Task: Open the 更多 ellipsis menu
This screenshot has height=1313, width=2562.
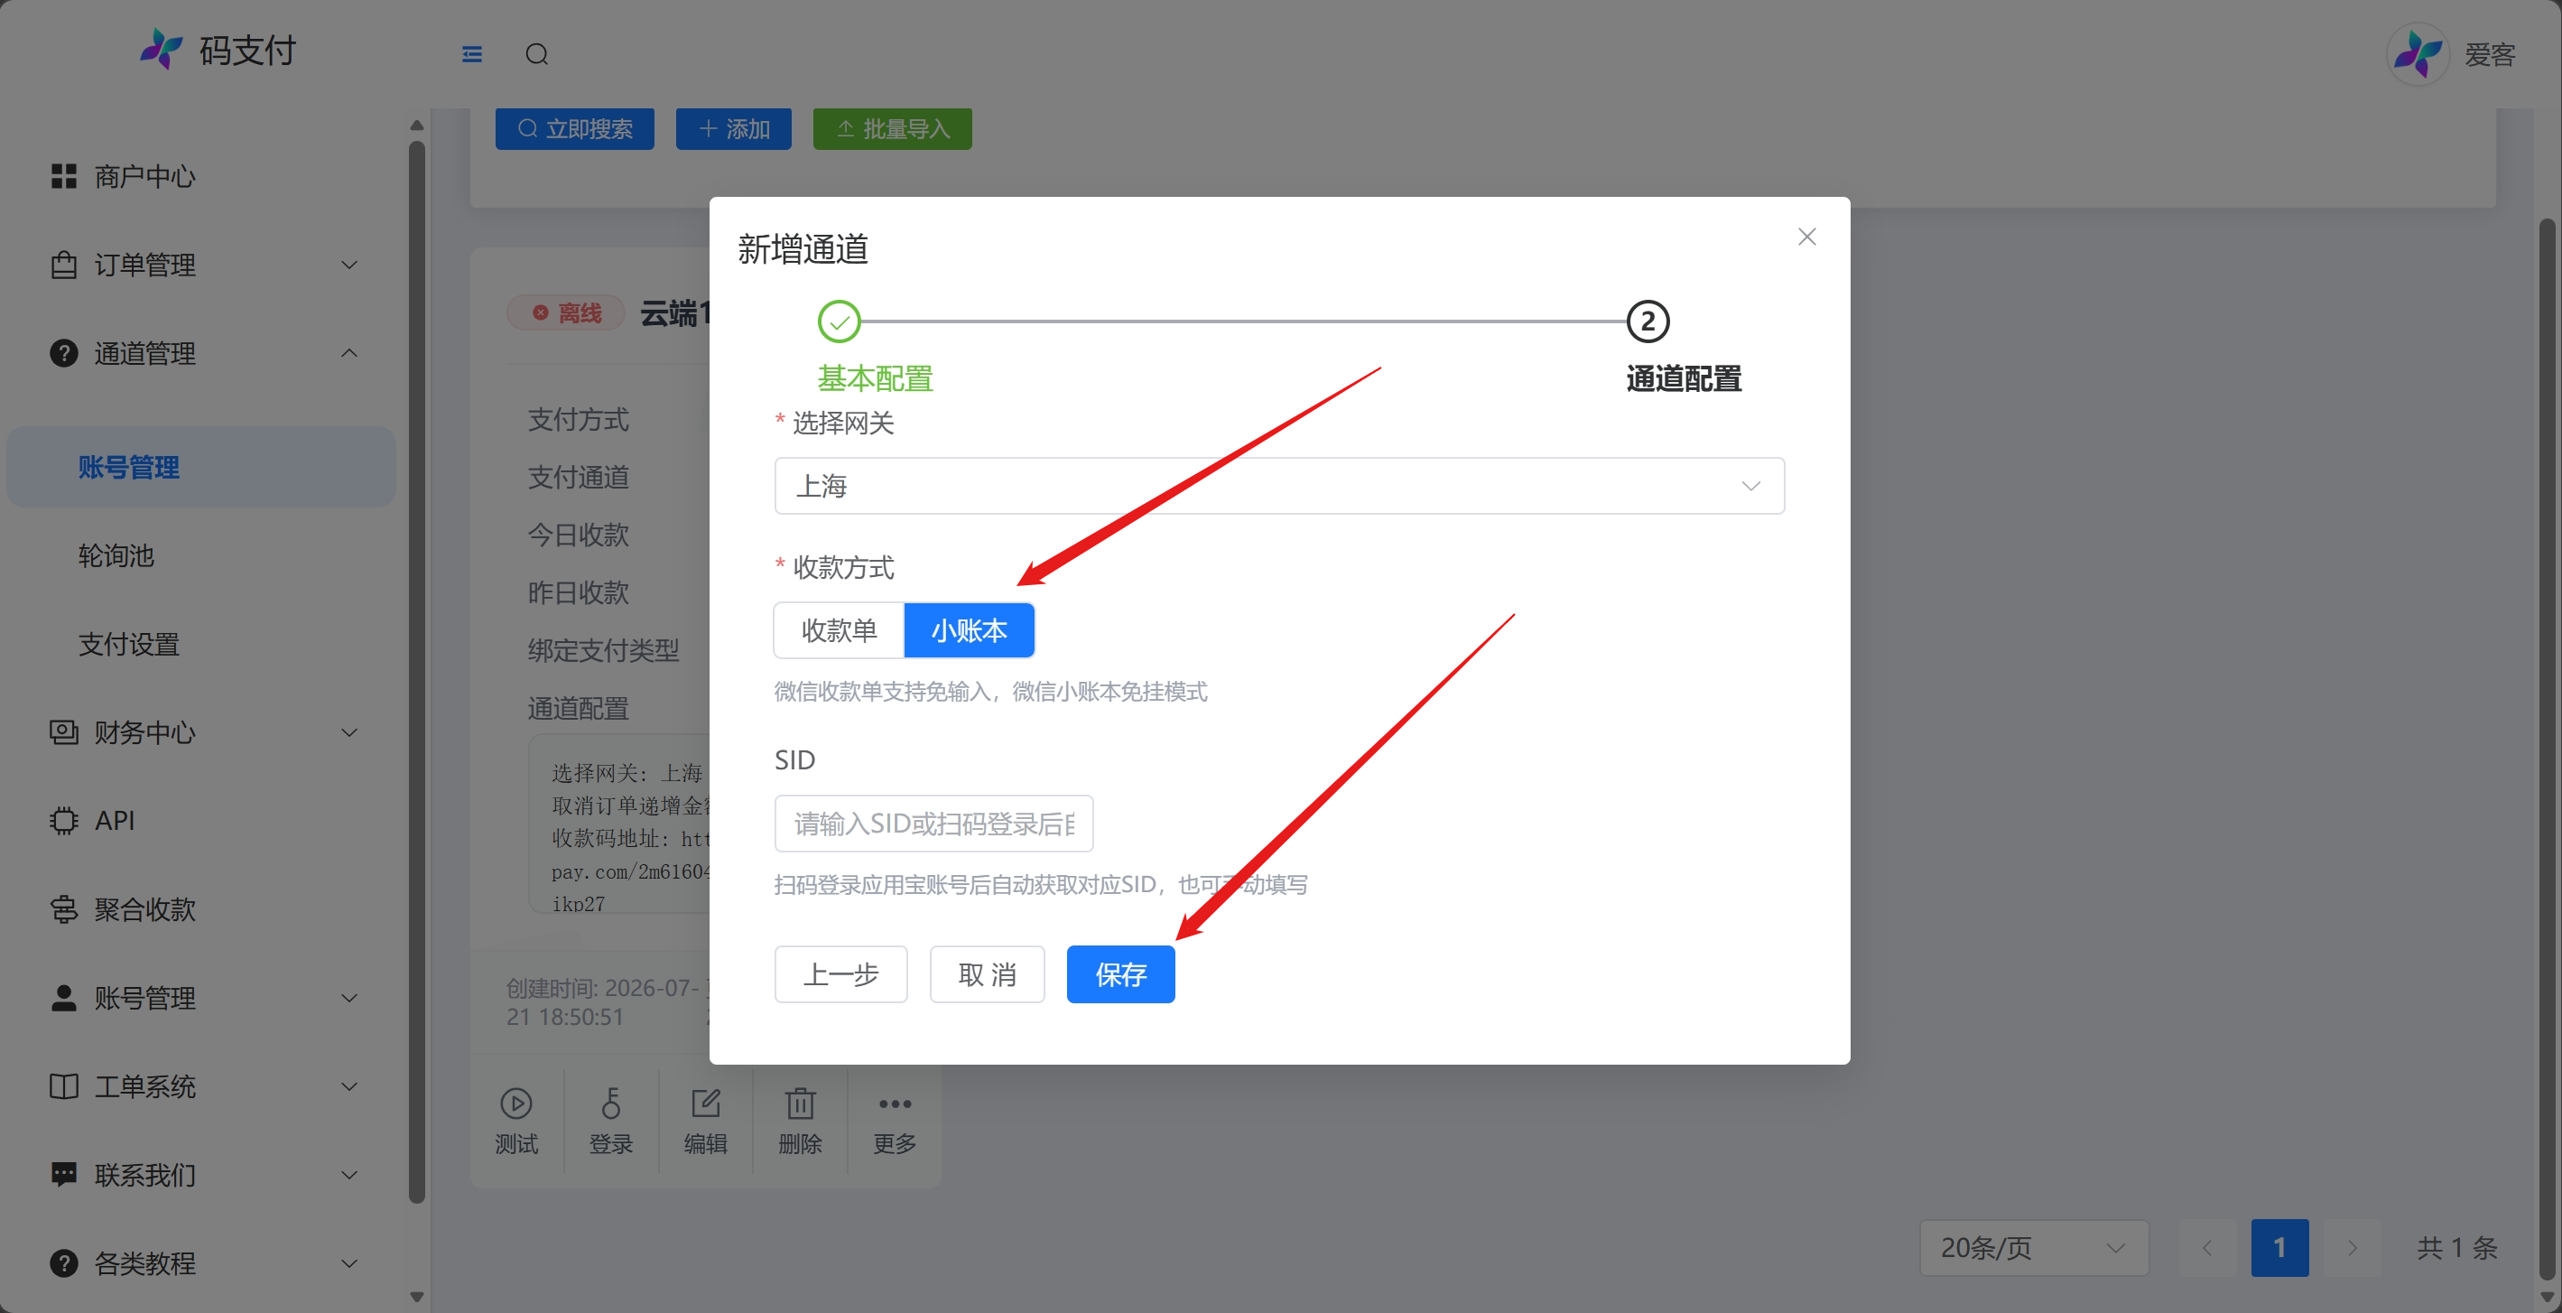Action: pos(894,1103)
